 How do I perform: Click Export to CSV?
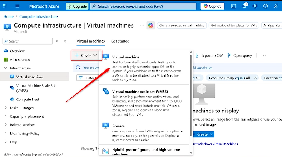[209, 55]
